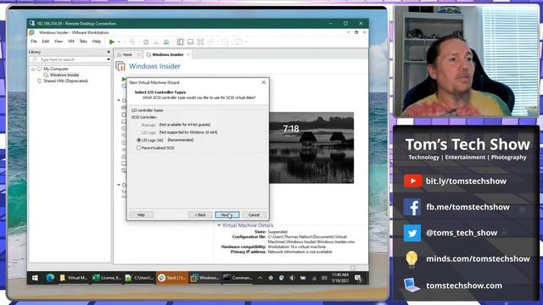Open the Library search dropdown arrow
This screenshot has height=305, width=543.
tap(109, 59)
